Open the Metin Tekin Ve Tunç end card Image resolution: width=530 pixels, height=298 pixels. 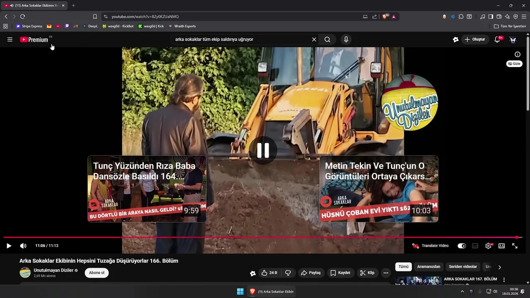pos(379,189)
